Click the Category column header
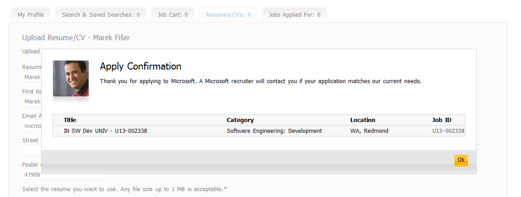This screenshot has height=197, width=521. point(240,120)
